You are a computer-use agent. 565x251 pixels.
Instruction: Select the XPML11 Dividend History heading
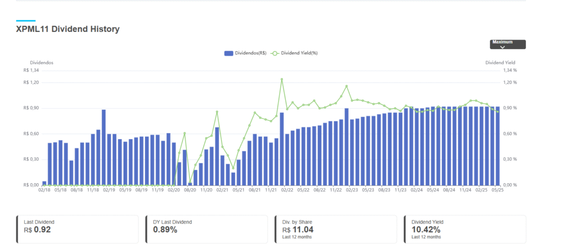[68, 29]
